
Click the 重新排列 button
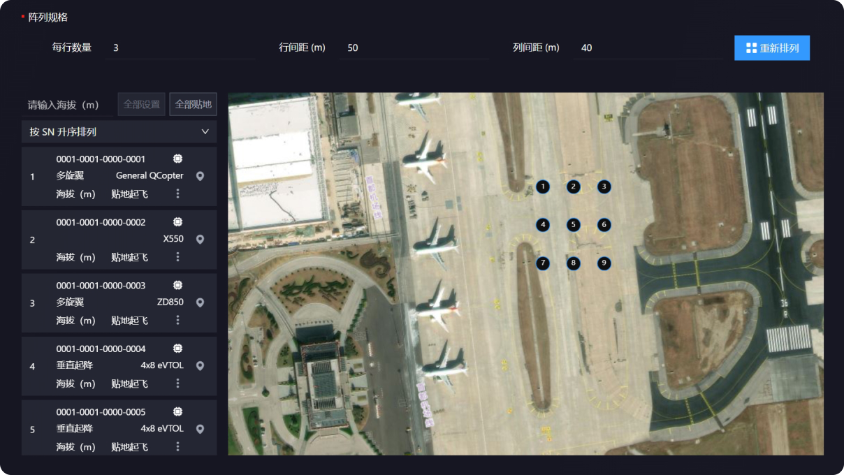tap(772, 48)
